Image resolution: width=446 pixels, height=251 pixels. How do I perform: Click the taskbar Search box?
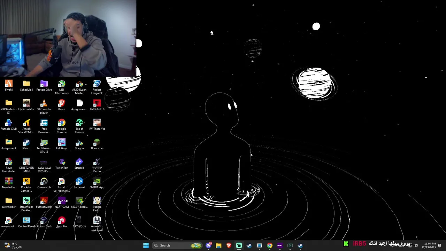tap(178, 245)
